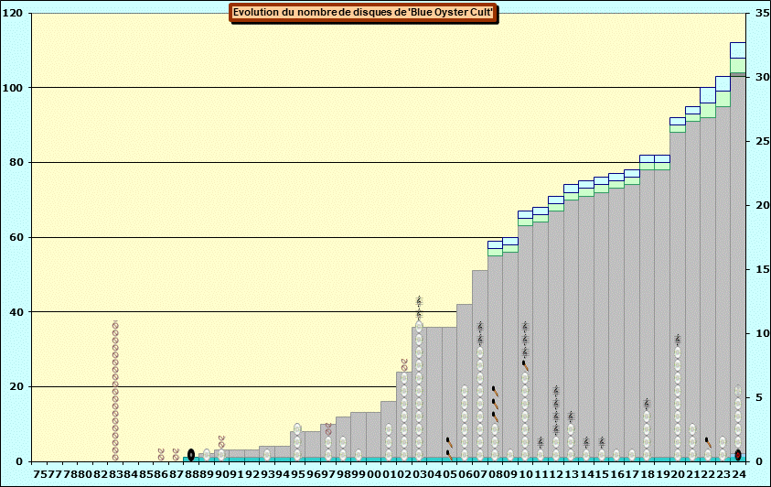Click the red vinyl record icon above year 24

click(737, 455)
